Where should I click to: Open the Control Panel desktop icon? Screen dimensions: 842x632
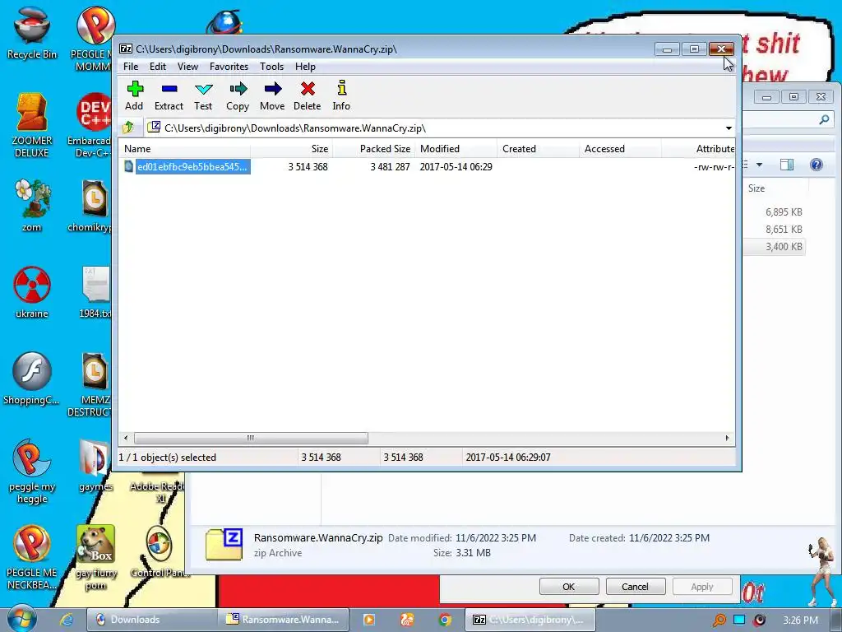pyautogui.click(x=160, y=552)
